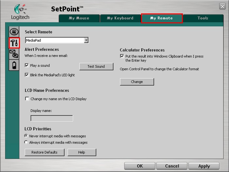
Task: Open the email and messaging sidebar icon
Action: (x=14, y=54)
